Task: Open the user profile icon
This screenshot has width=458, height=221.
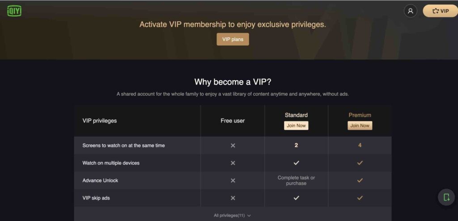Action: (x=411, y=11)
